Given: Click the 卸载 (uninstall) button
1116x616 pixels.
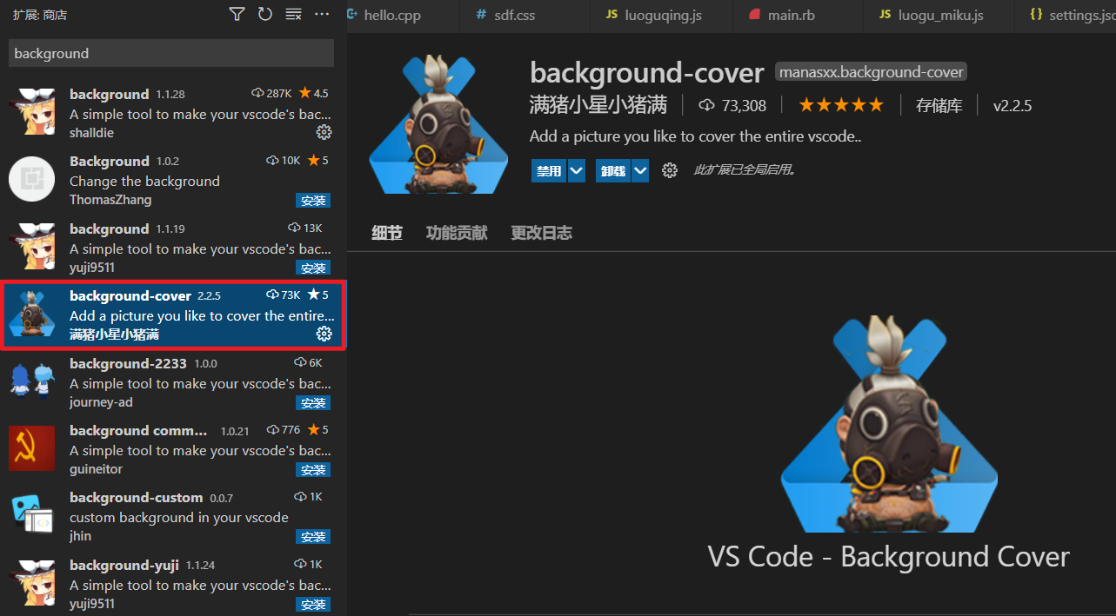Looking at the screenshot, I should pos(613,171).
